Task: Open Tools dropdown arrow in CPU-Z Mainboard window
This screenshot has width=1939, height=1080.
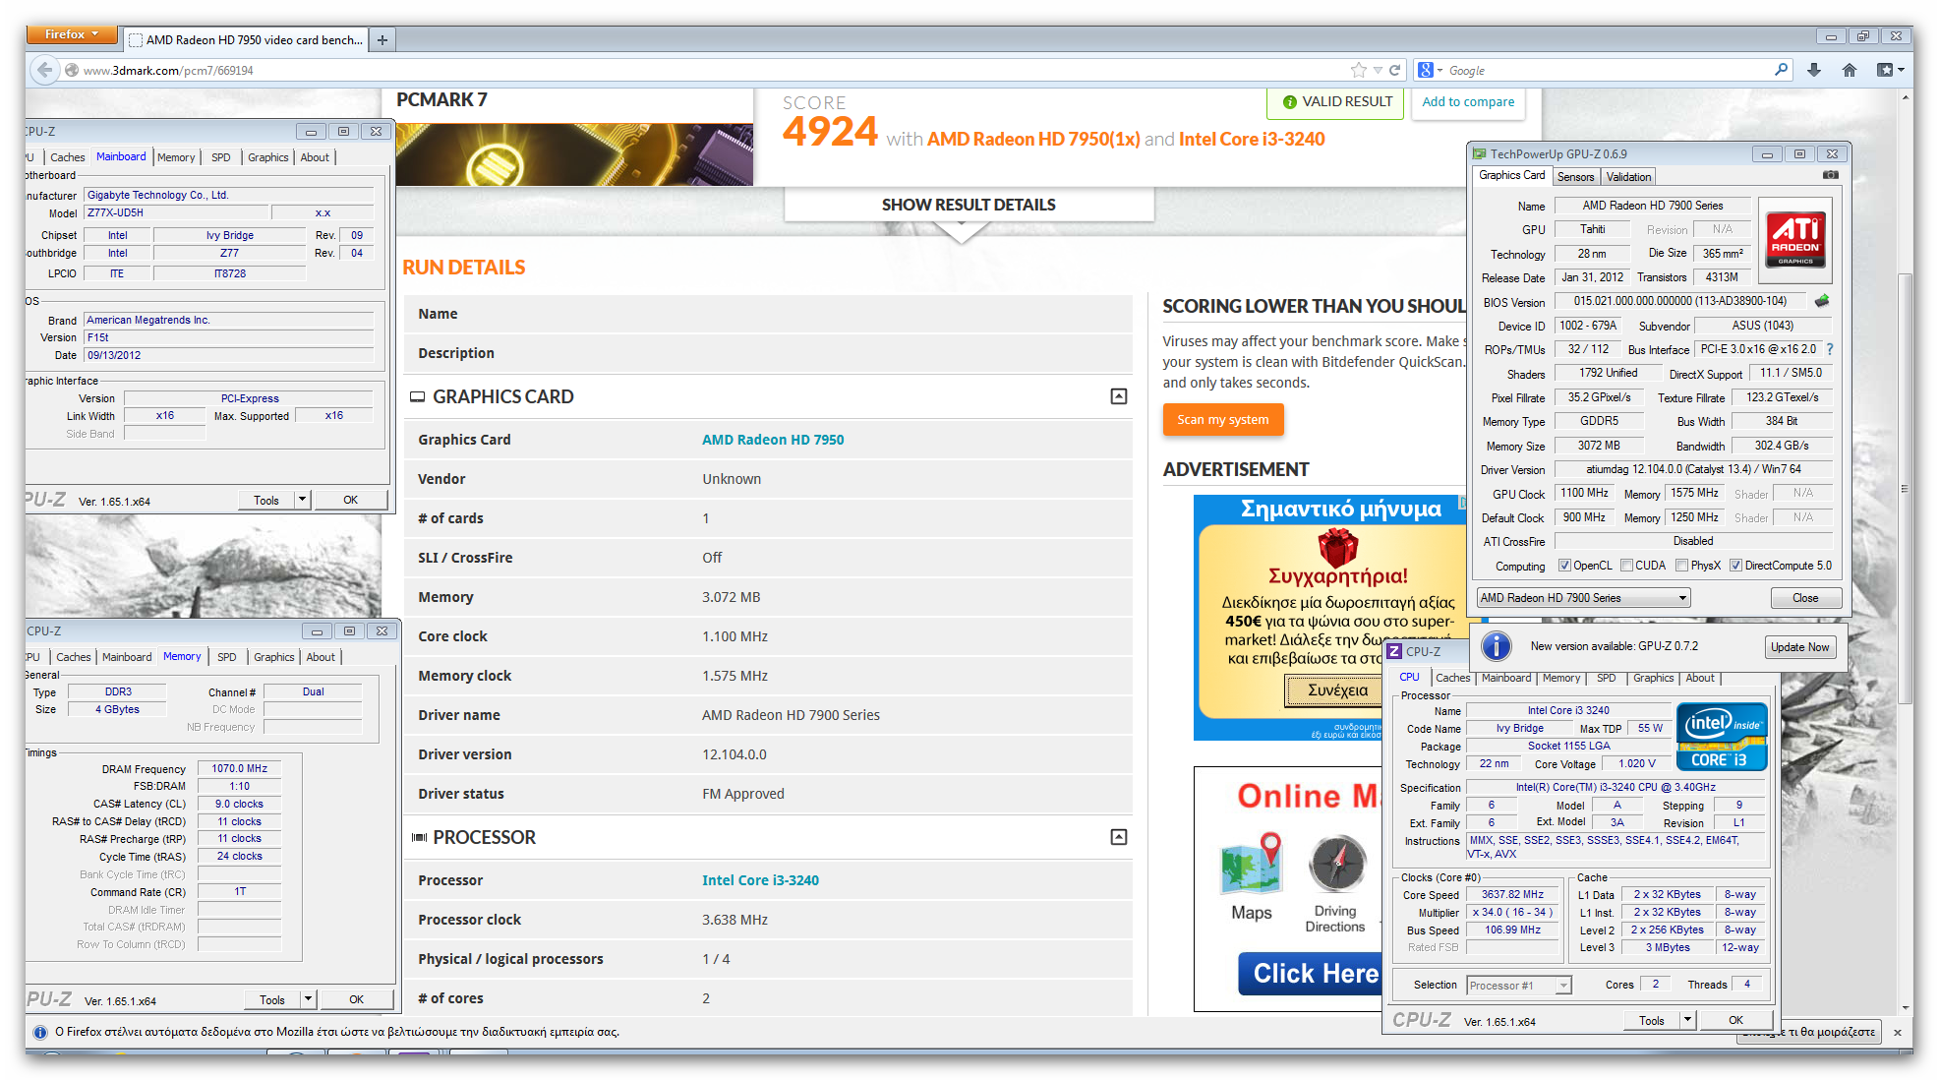Action: click(303, 500)
